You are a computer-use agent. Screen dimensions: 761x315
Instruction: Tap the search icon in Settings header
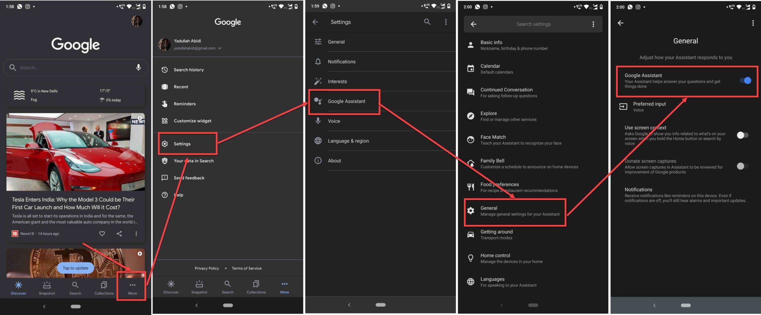(x=427, y=22)
